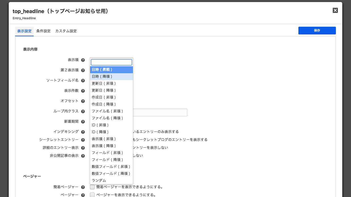Toggle the ページャー display checkbox
Image resolution: width=351 pixels, height=197 pixels.
(x=92, y=195)
